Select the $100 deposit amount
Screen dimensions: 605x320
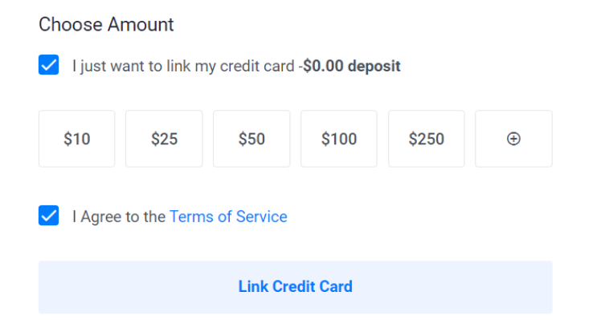pos(339,139)
